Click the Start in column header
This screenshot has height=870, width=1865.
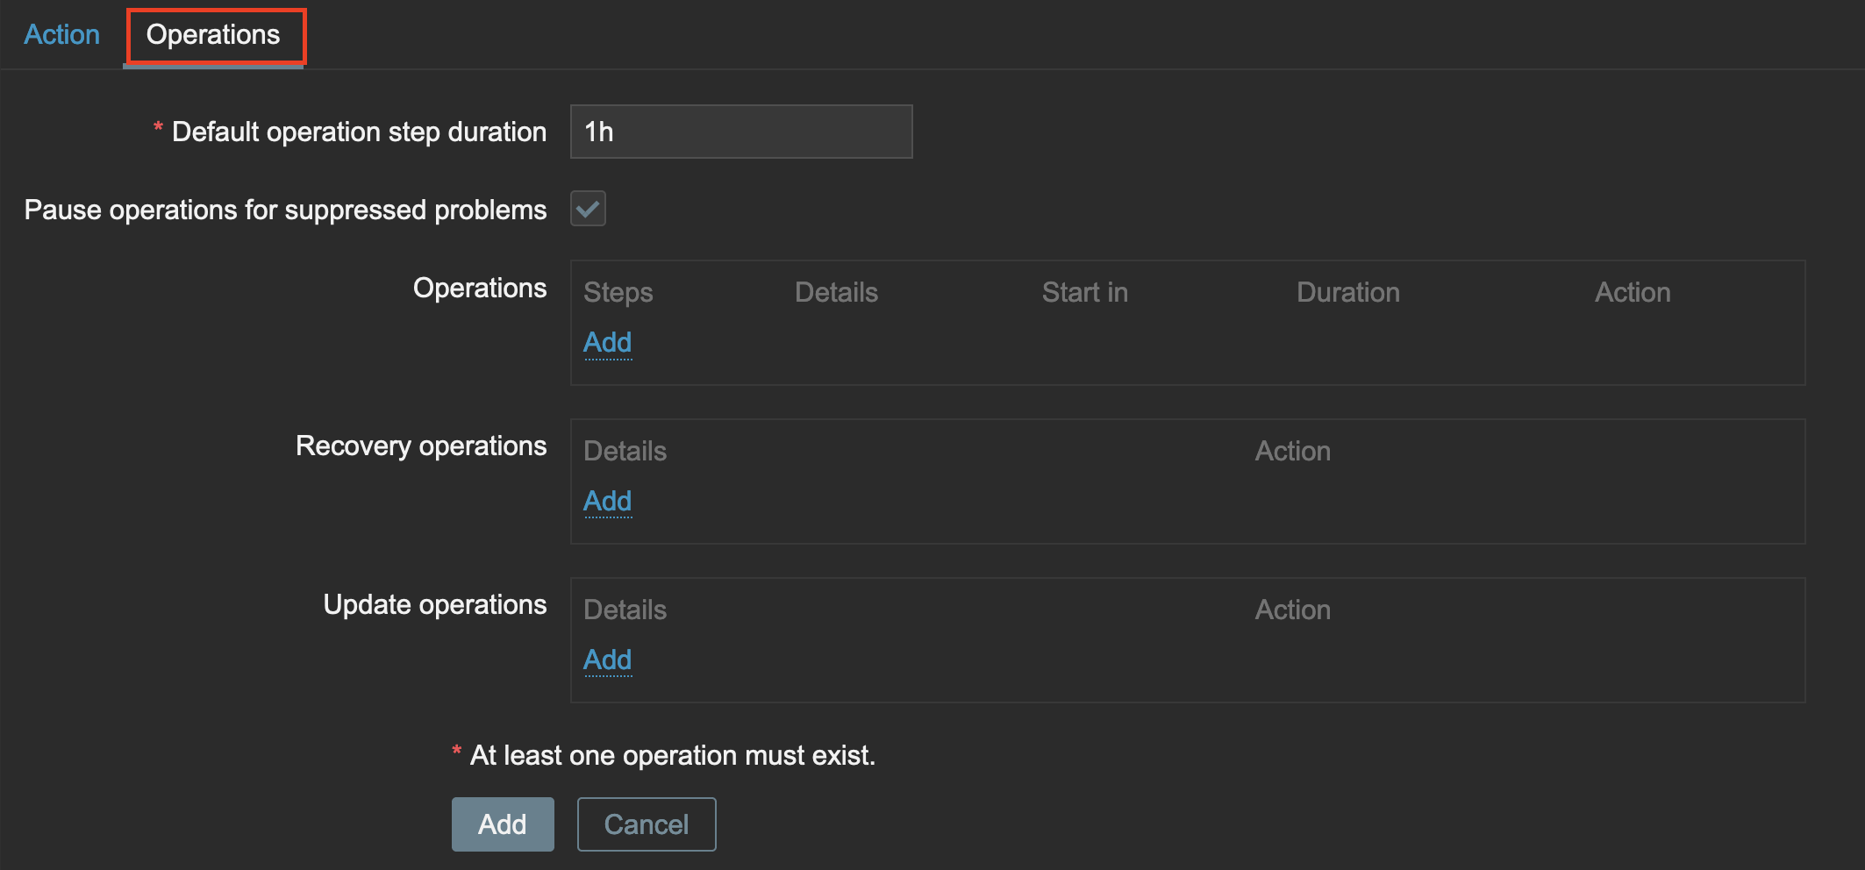pos(1085,292)
